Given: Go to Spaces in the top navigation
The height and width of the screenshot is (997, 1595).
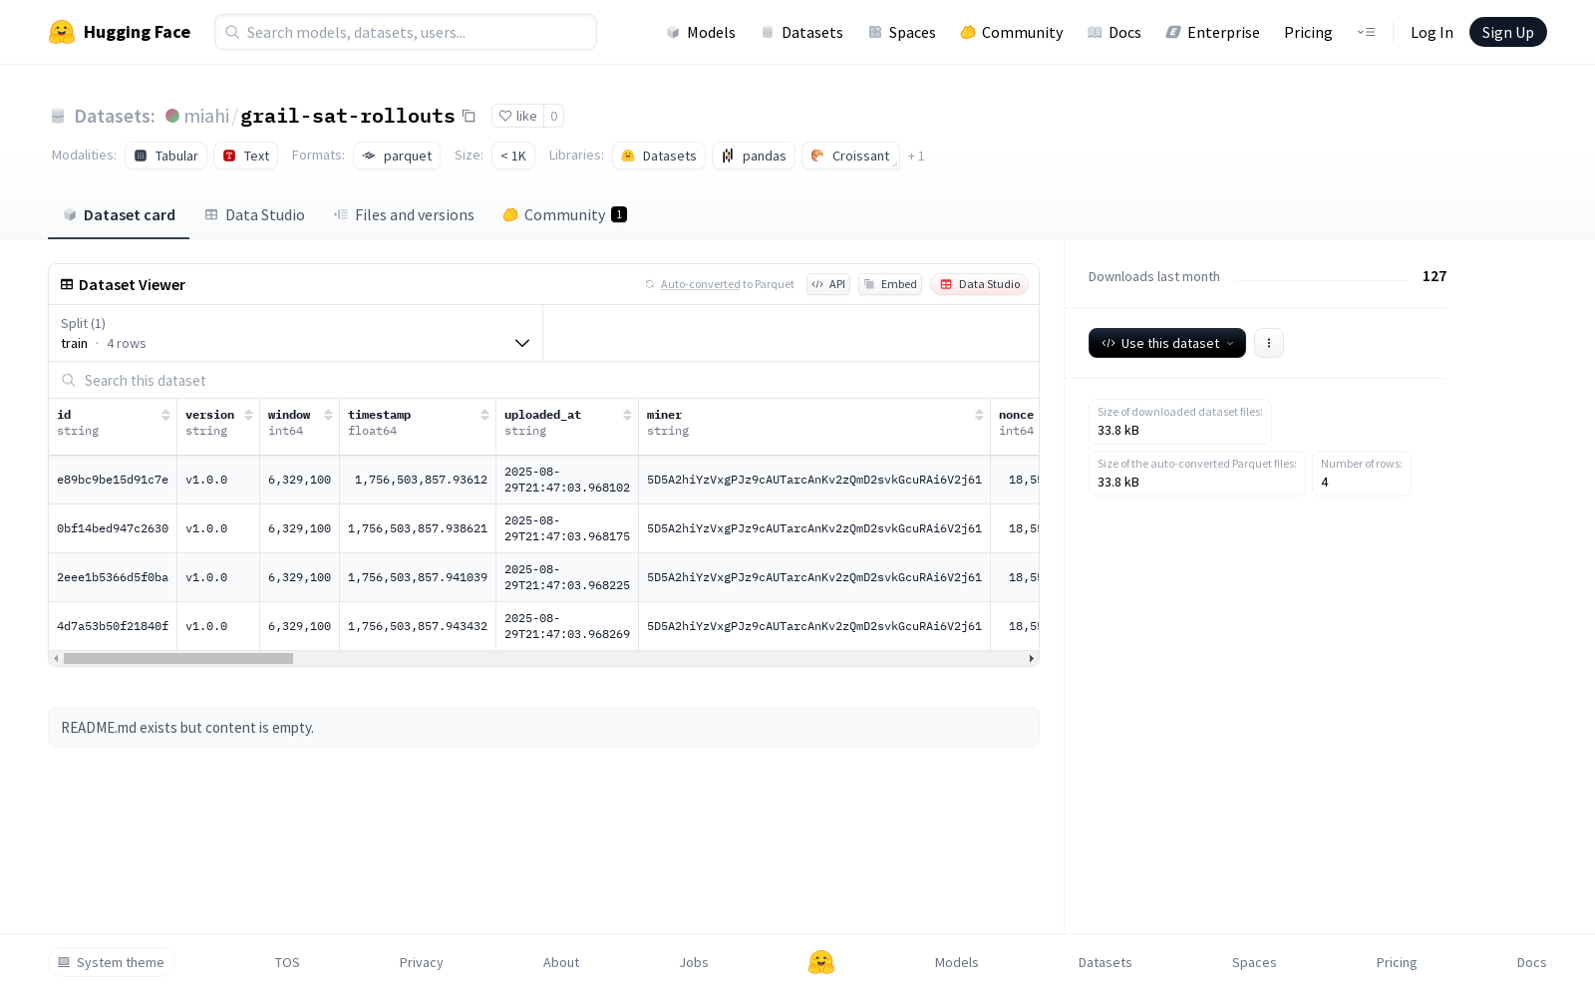Looking at the screenshot, I should [x=901, y=32].
